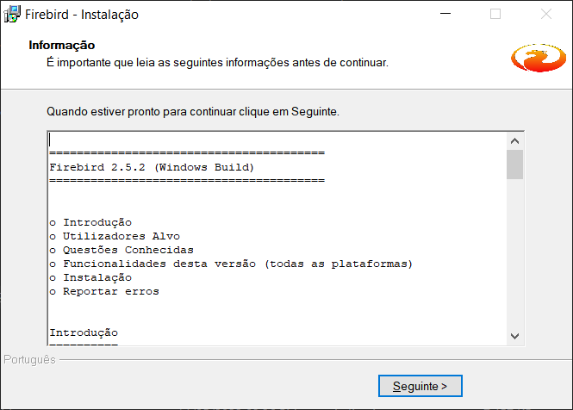This screenshot has width=573, height=410.
Task: Click the "Informação" heading
Action: click(62, 45)
